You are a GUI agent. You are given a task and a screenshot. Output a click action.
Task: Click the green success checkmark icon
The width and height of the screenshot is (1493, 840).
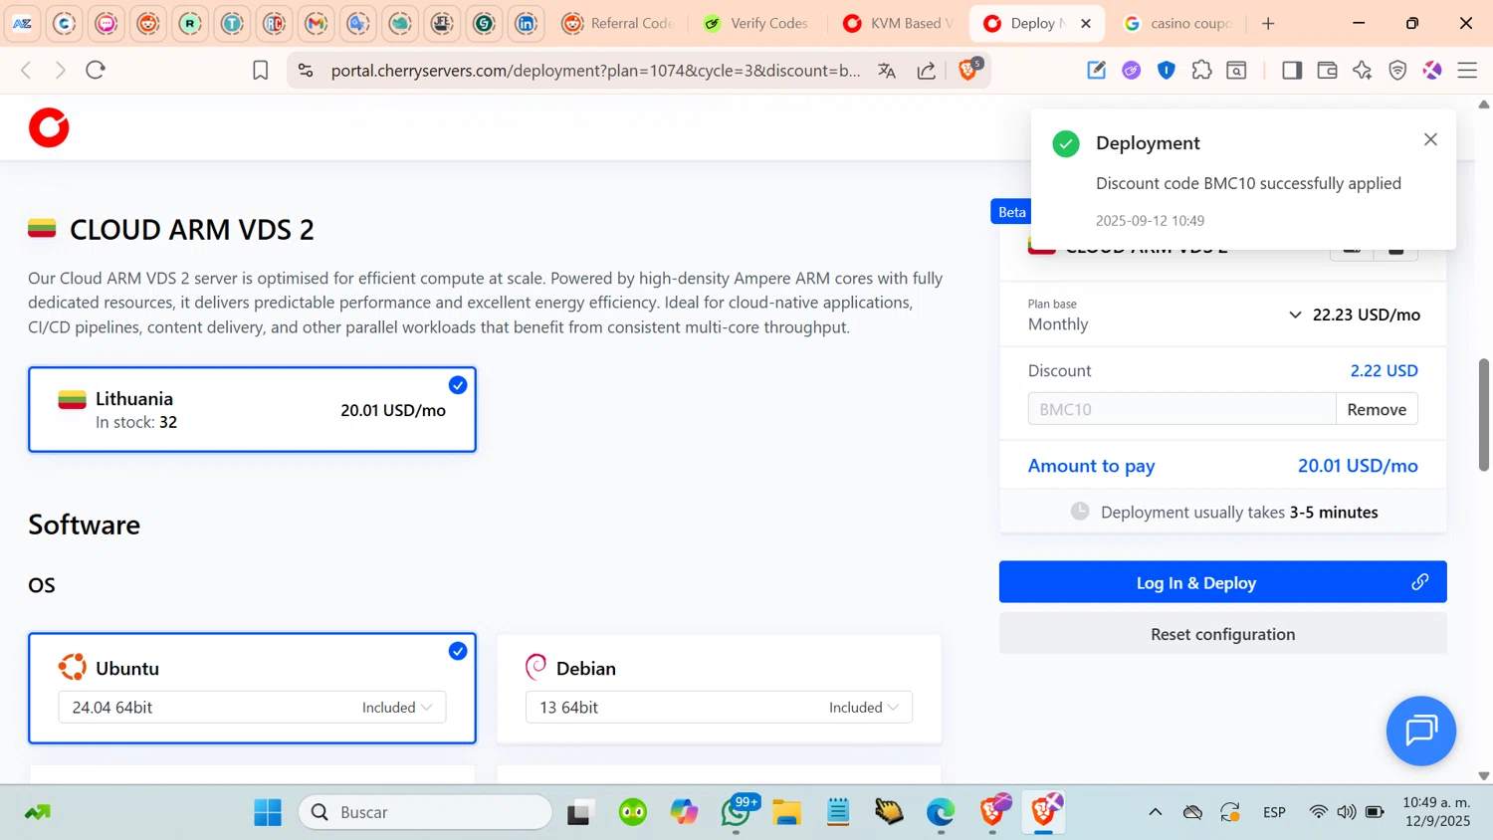pos(1066,143)
